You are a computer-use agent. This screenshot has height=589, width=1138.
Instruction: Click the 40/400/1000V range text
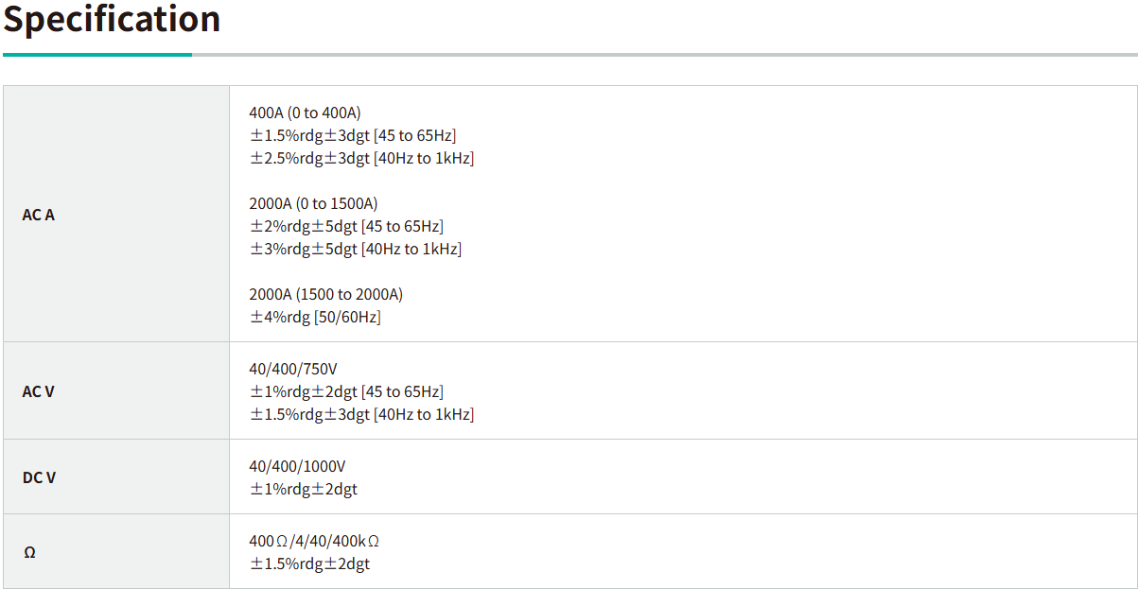(x=297, y=466)
